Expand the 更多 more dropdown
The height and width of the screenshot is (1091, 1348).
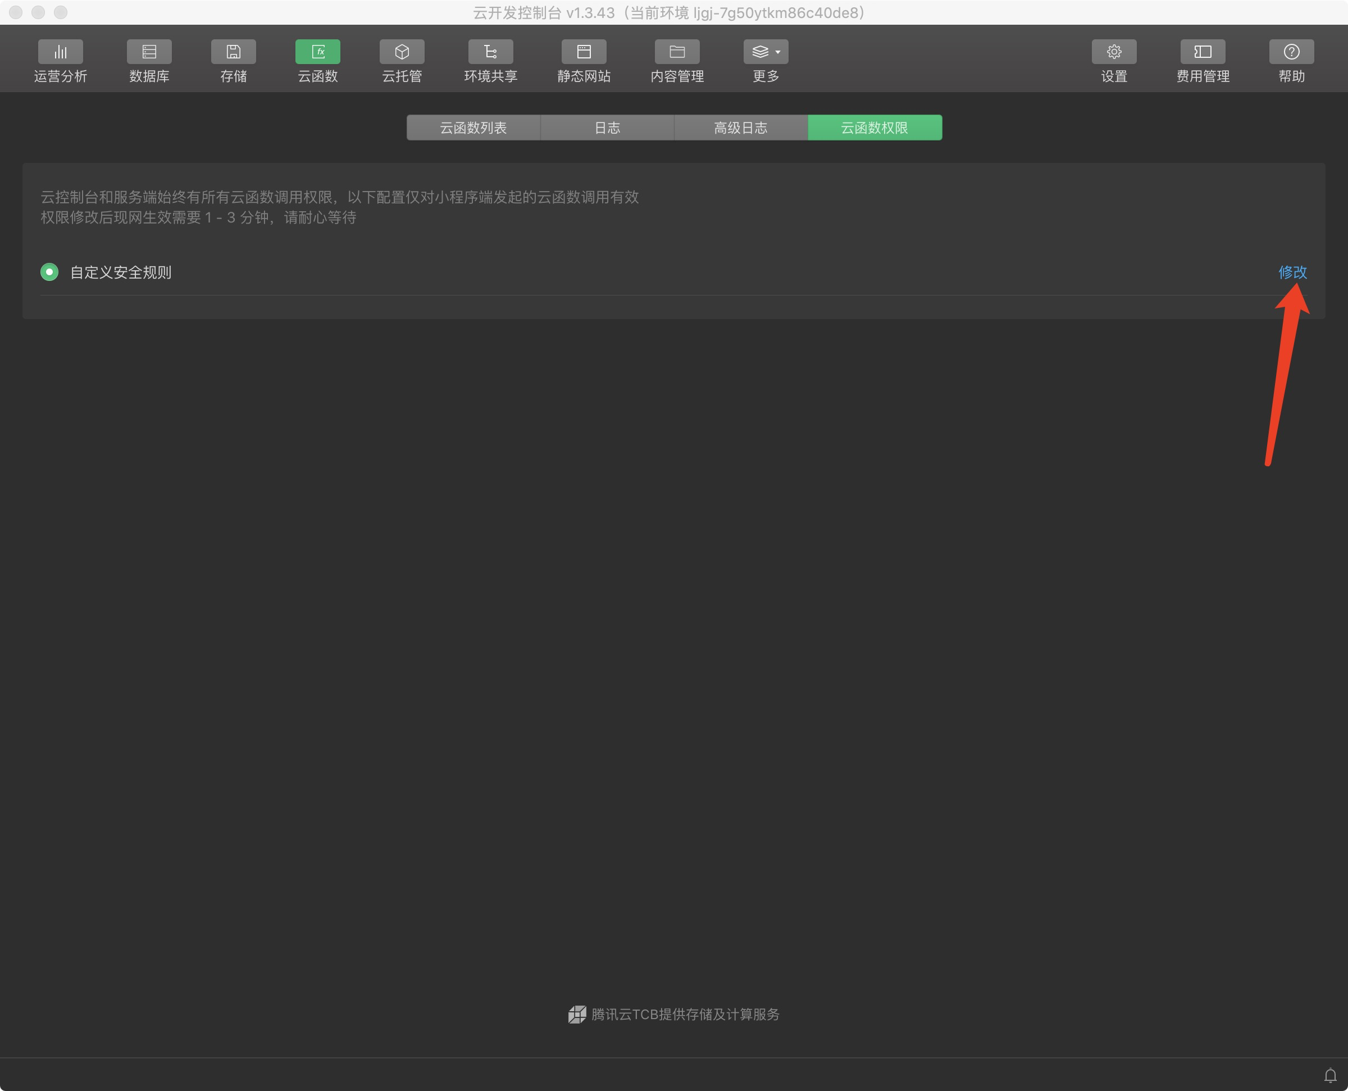click(766, 52)
